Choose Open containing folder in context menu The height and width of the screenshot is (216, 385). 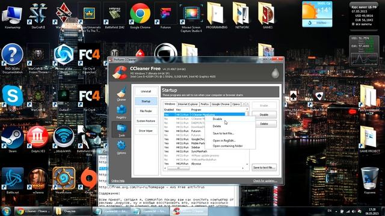click(x=227, y=146)
